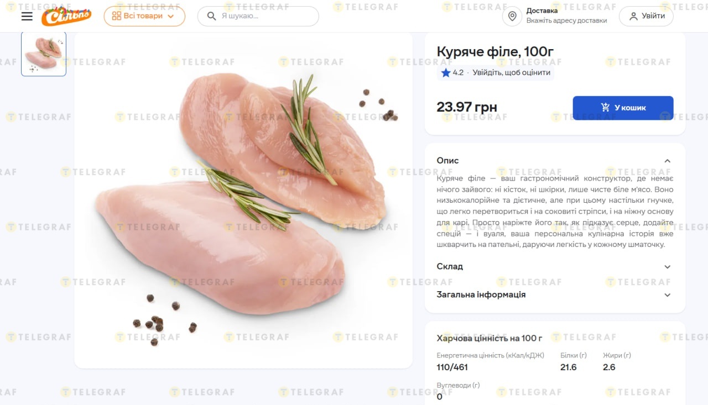This screenshot has height=405, width=708.
Task: Click Увійдіть, щоб оцінити link
Action: 511,72
